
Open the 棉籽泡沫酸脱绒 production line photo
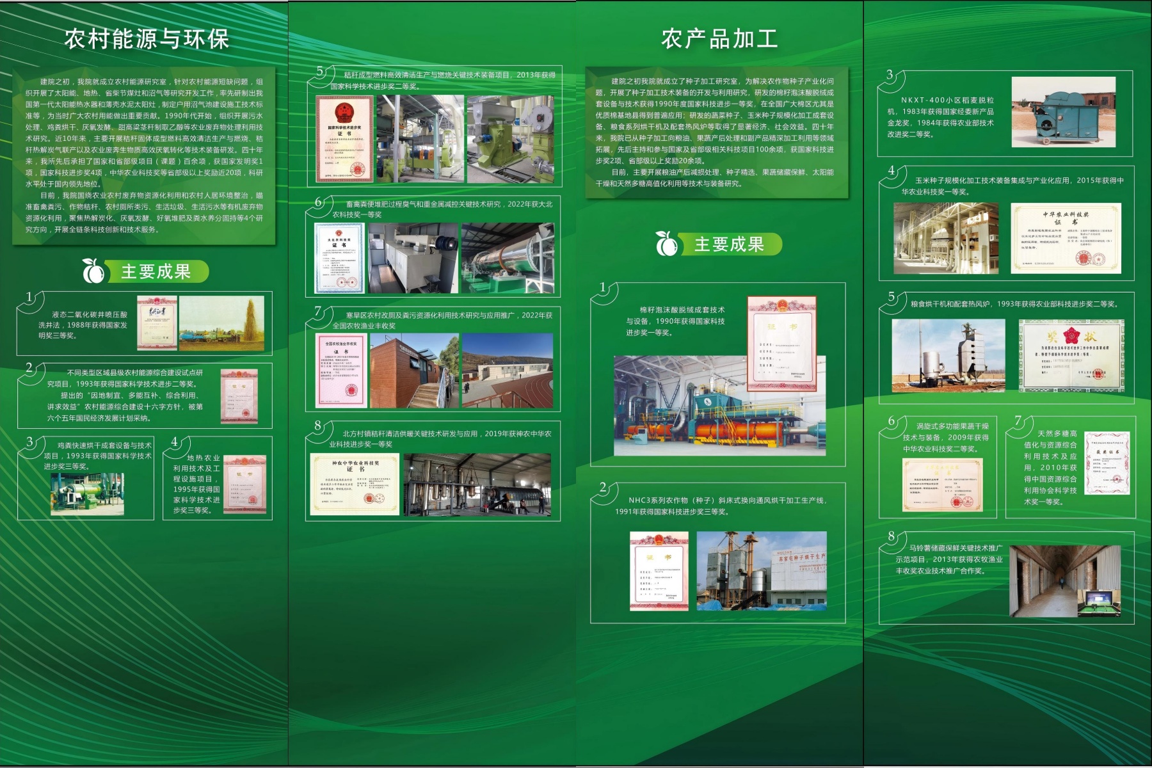tap(719, 406)
